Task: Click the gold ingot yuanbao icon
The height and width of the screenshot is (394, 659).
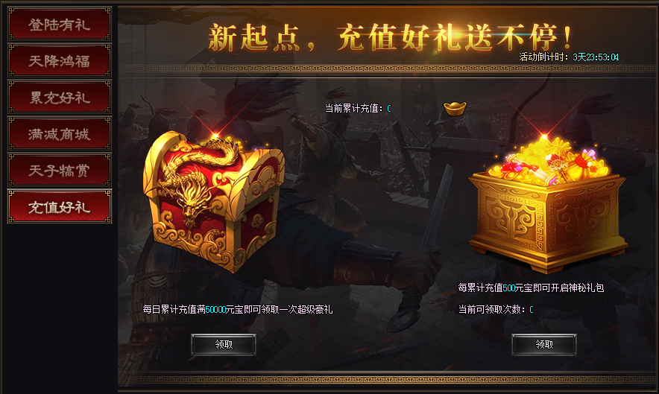Action: [455, 109]
